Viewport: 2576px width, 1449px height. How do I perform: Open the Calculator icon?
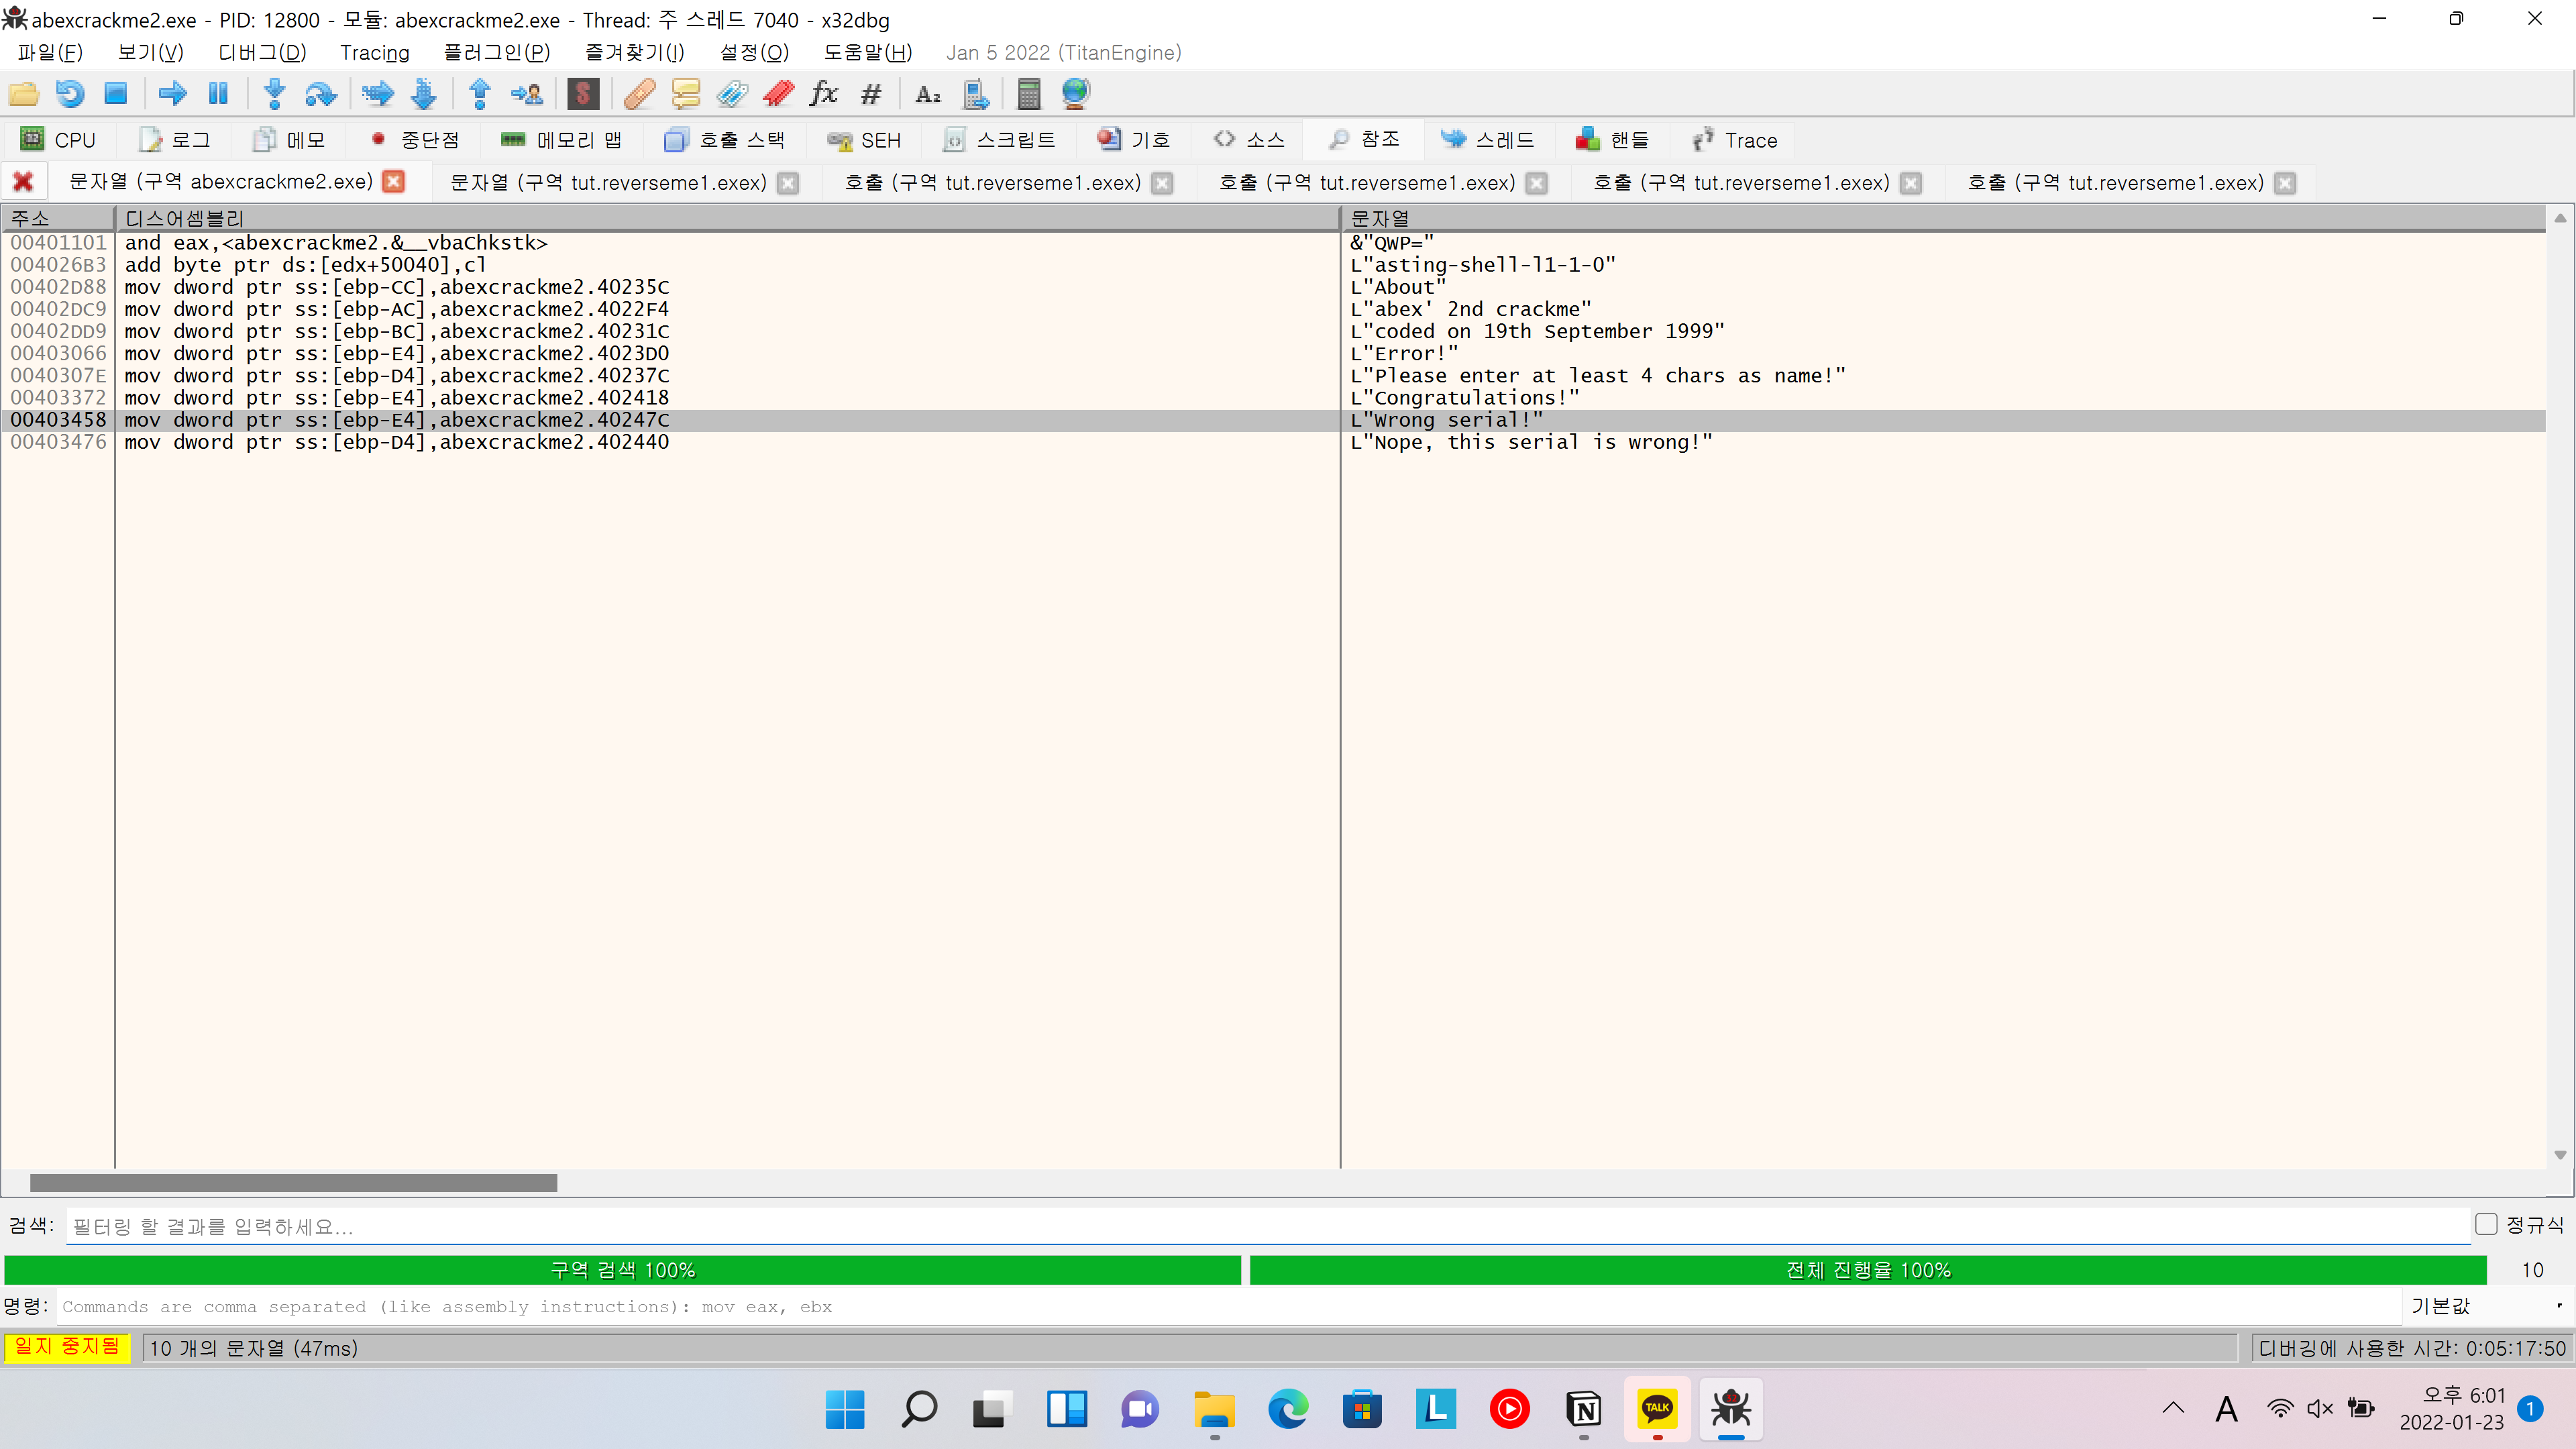pyautogui.click(x=1029, y=94)
